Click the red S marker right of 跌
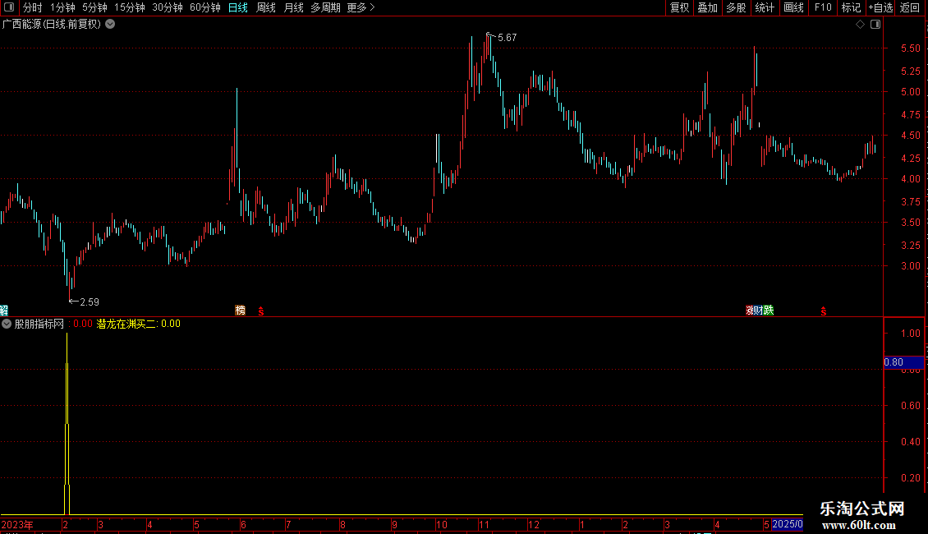The image size is (928, 534). (x=823, y=311)
